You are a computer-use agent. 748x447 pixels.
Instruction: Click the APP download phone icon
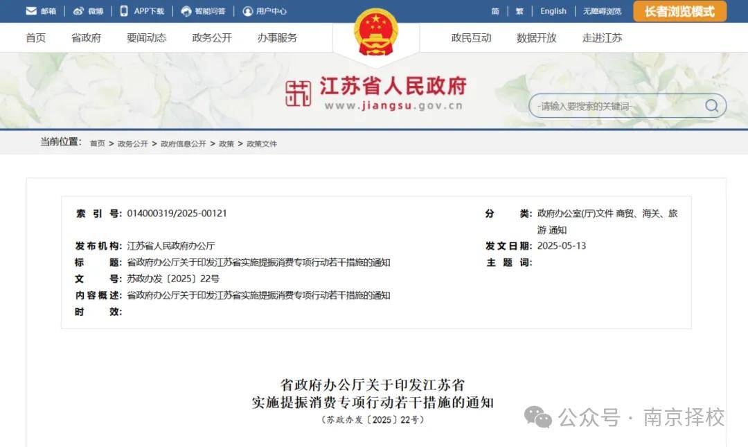[124, 11]
